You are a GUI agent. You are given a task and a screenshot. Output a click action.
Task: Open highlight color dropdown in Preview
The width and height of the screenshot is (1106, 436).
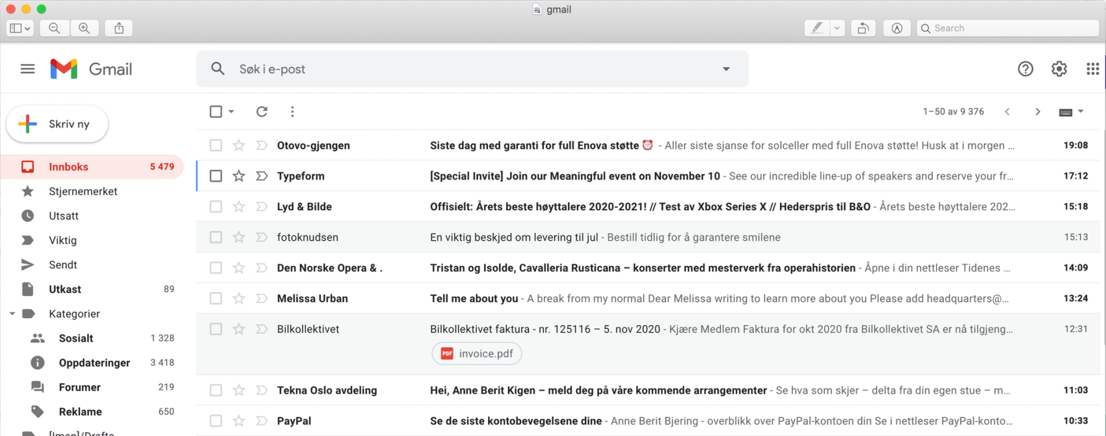pos(837,28)
